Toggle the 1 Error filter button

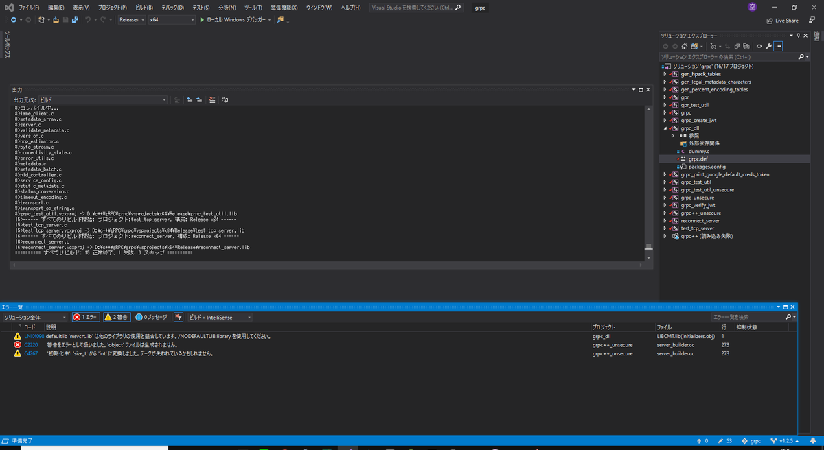click(86, 317)
